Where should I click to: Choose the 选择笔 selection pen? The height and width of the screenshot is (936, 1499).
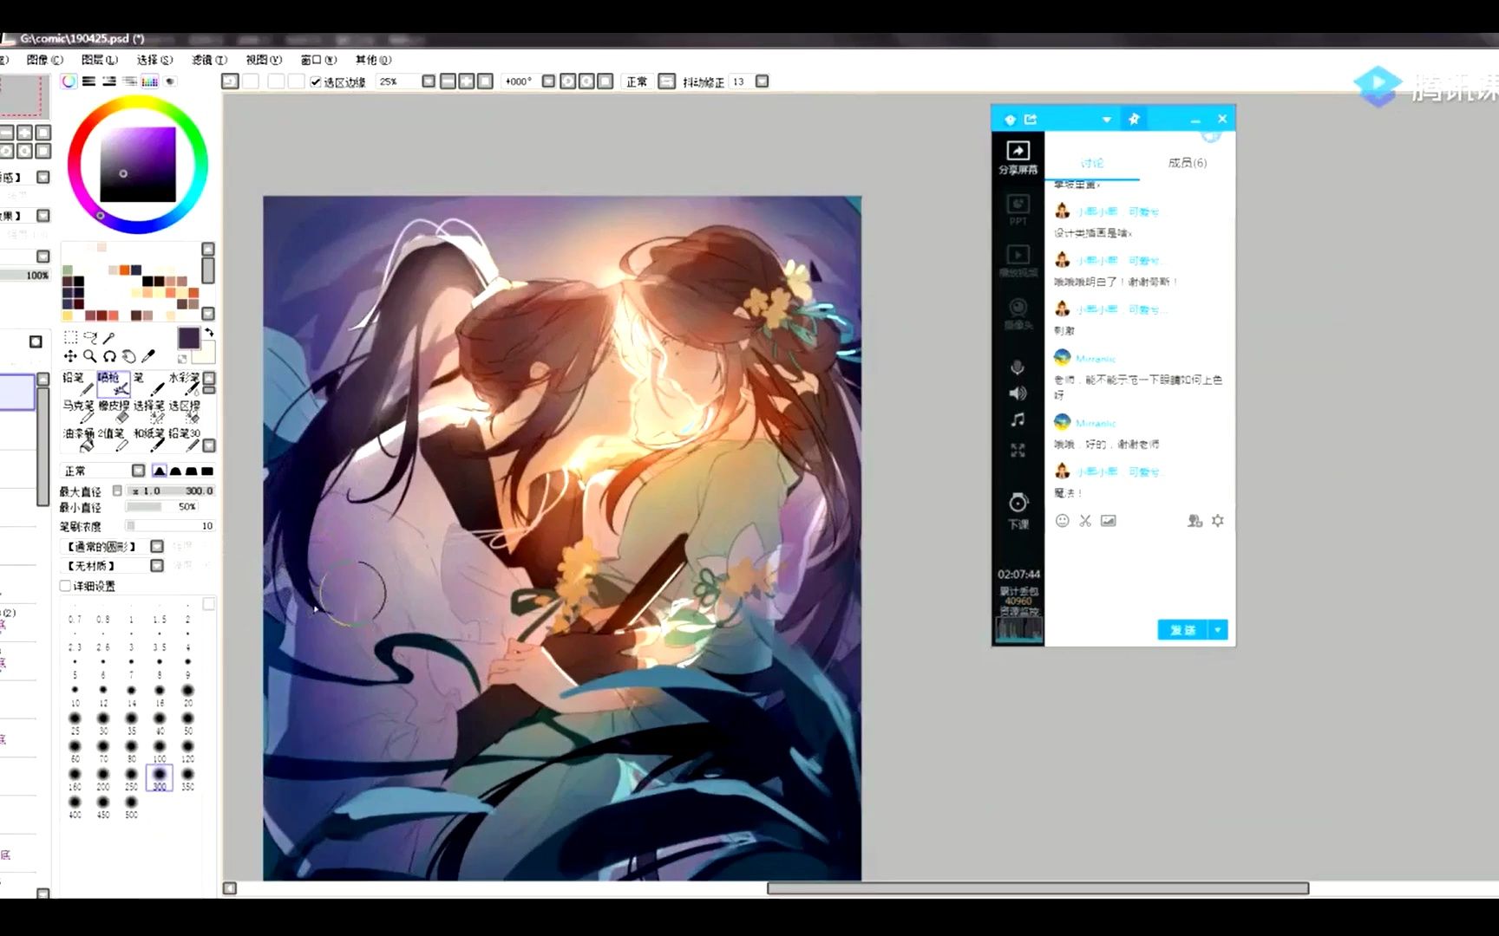point(148,412)
